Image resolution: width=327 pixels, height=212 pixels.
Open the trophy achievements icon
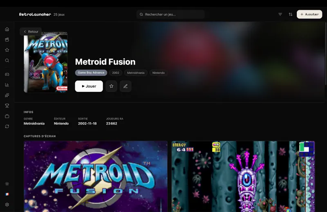pos(7,106)
